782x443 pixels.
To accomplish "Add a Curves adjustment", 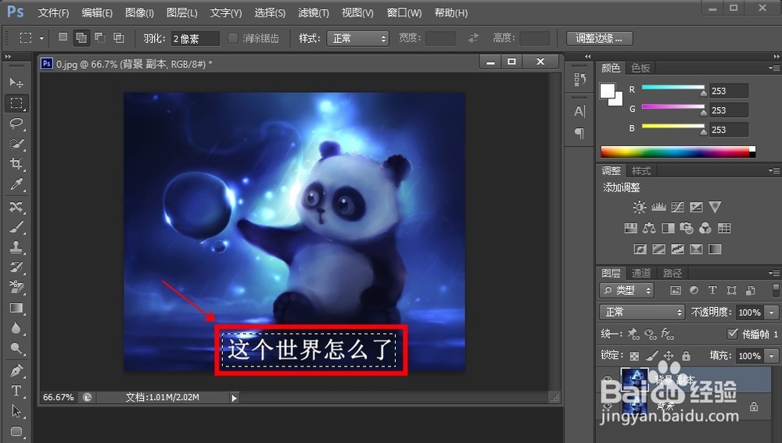I will tap(677, 207).
